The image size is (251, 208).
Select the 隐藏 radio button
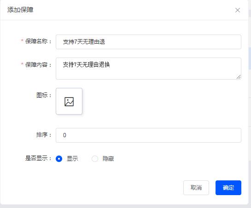coord(95,159)
